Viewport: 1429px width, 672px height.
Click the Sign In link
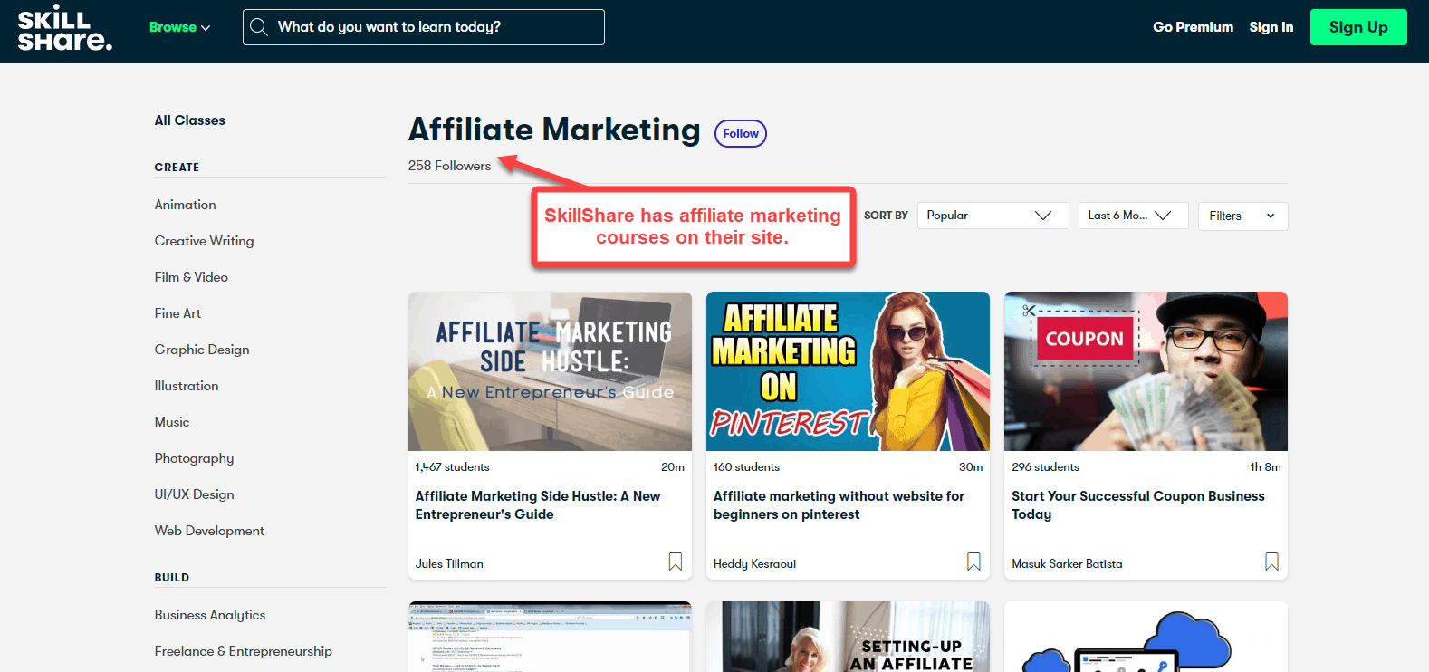1271,27
